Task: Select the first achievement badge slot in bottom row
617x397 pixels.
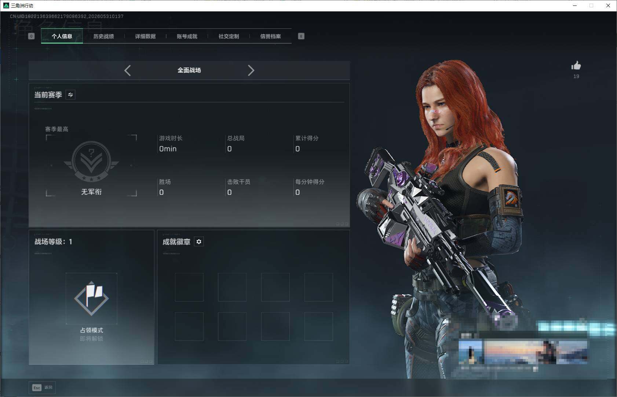Action: [x=189, y=327]
